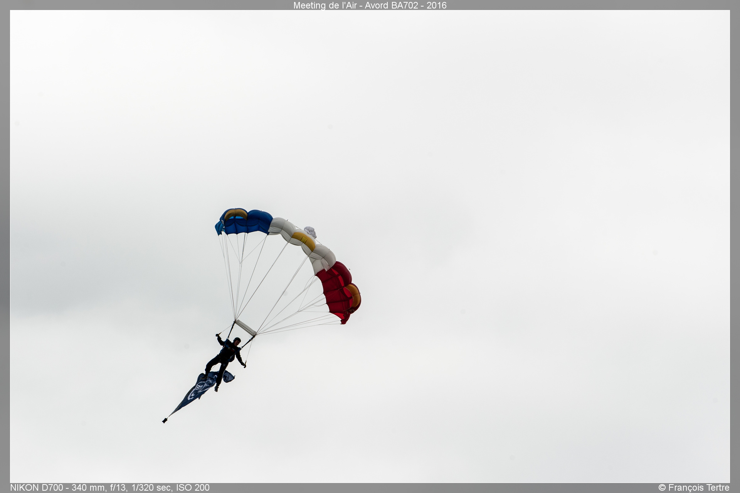Screen dimensions: 740x493
Task: Click the parachute photo
Action: pos(370,246)
